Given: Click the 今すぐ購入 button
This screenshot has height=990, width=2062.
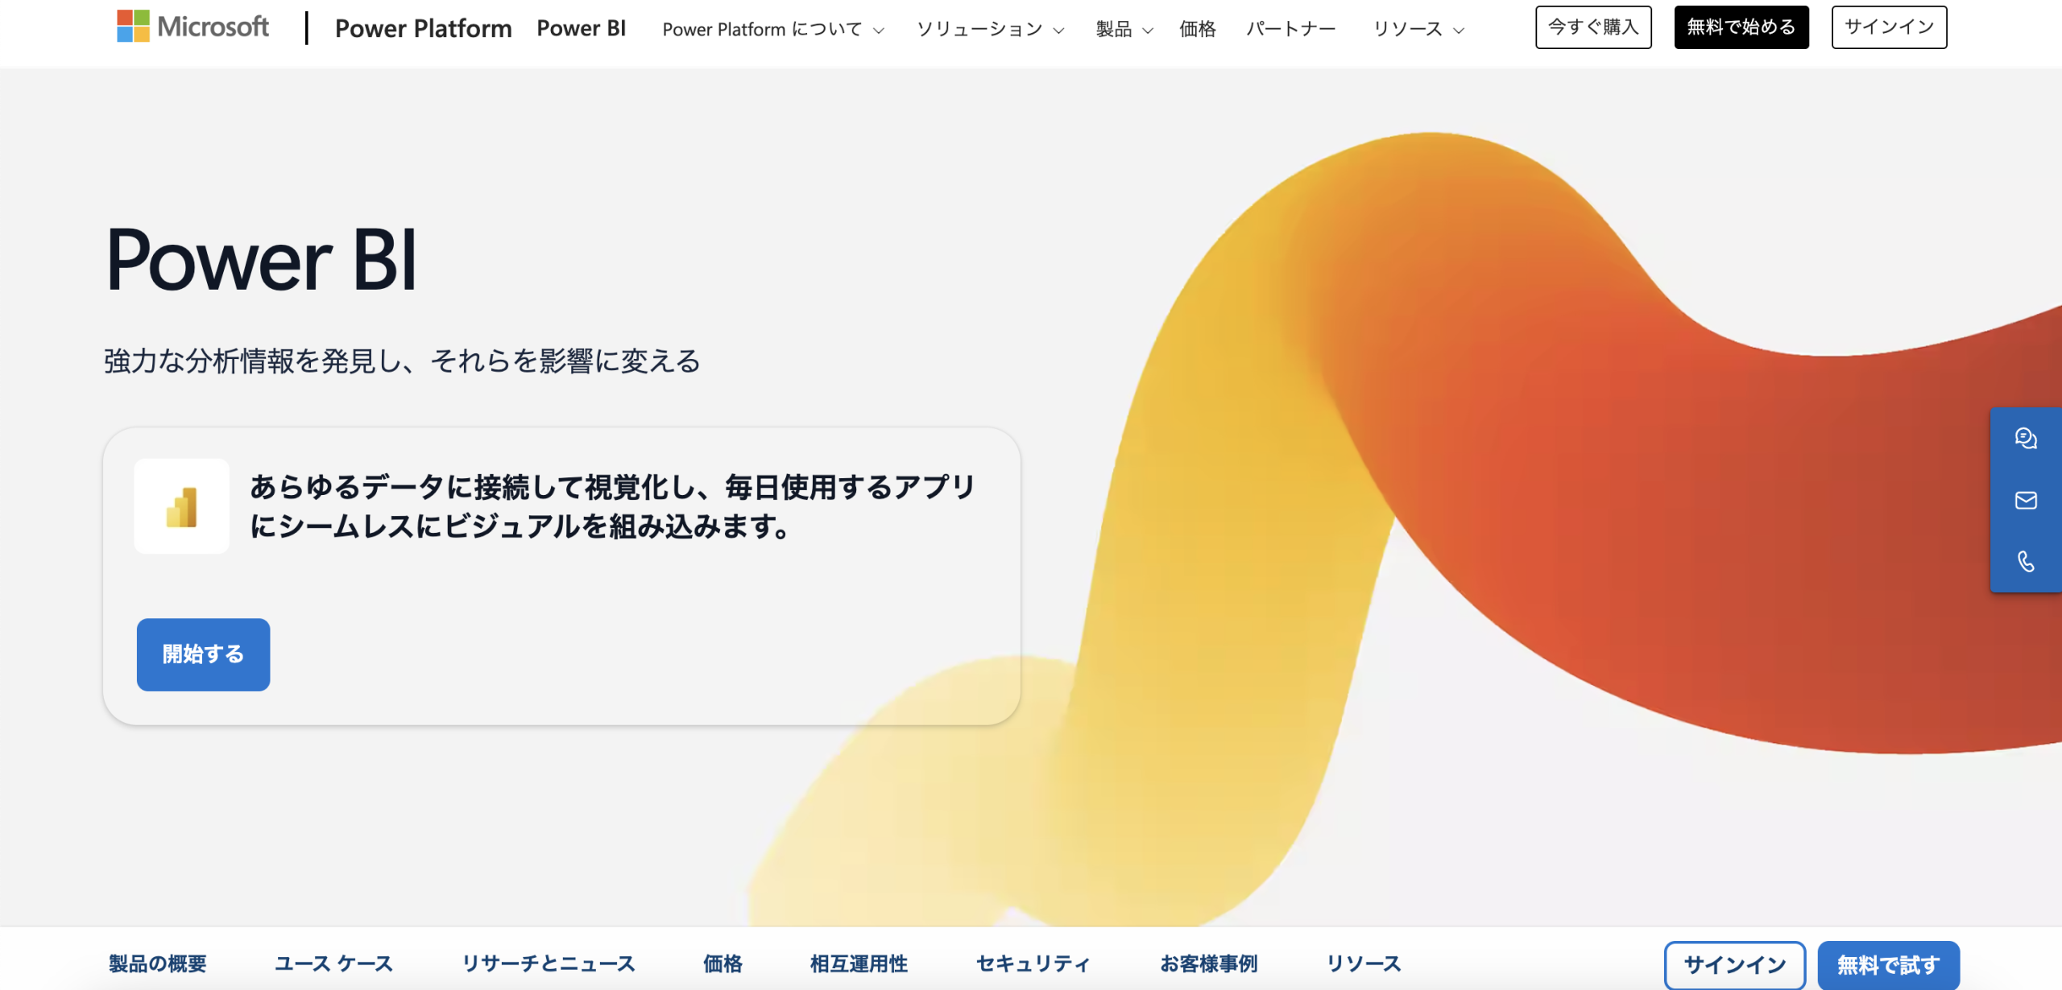Looking at the screenshot, I should point(1592,27).
